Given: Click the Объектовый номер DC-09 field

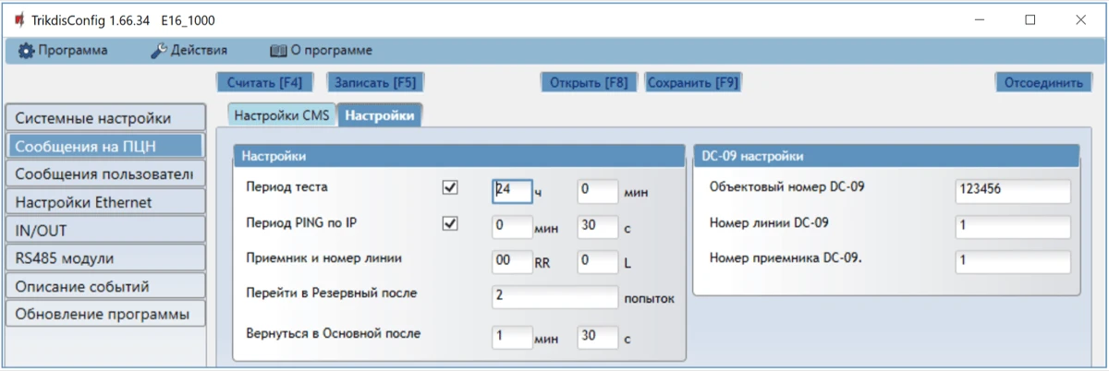Looking at the screenshot, I should [1012, 190].
